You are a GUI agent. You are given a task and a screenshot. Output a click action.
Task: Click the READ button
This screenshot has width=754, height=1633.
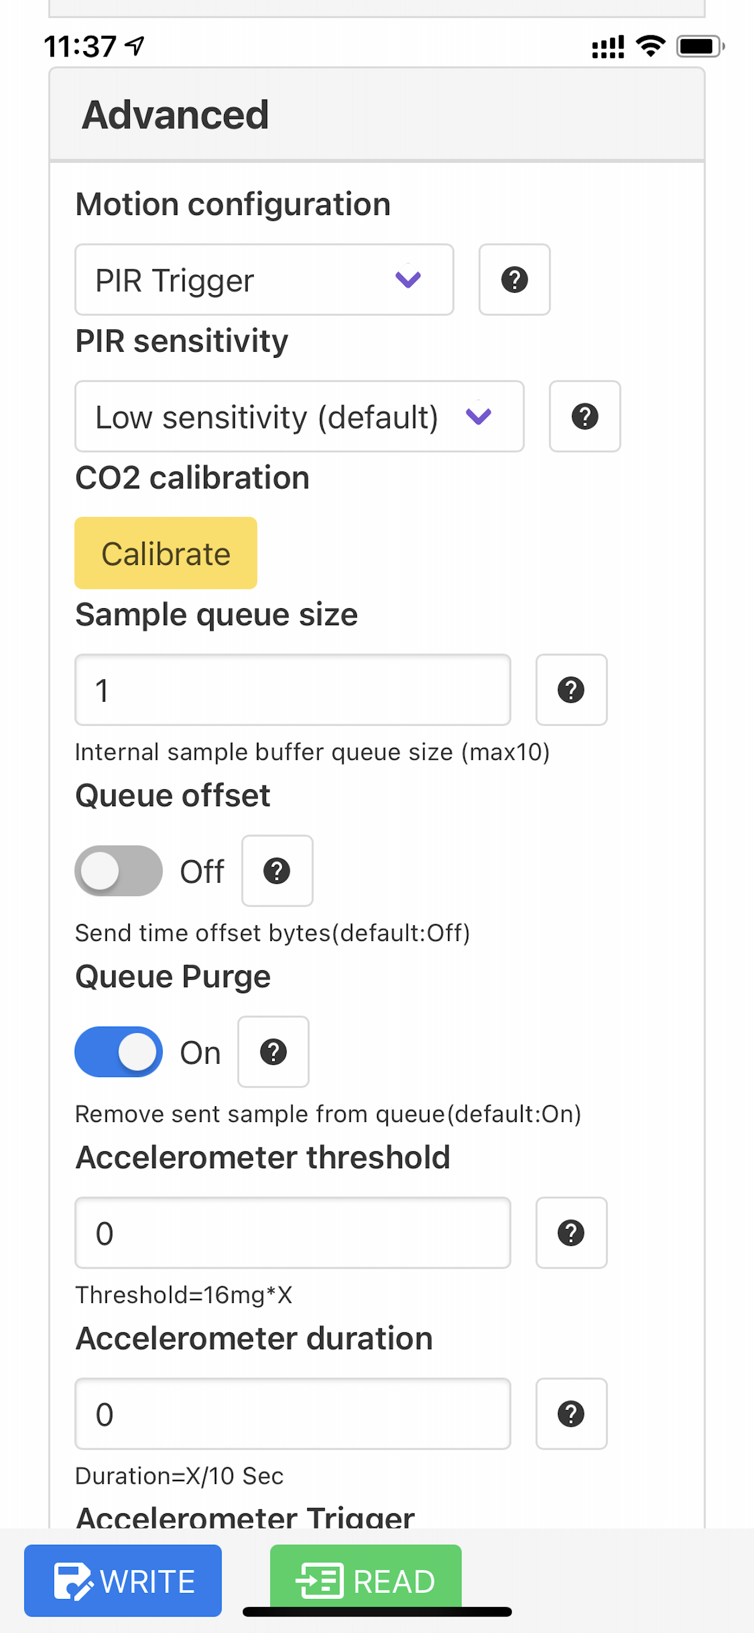tap(365, 1581)
